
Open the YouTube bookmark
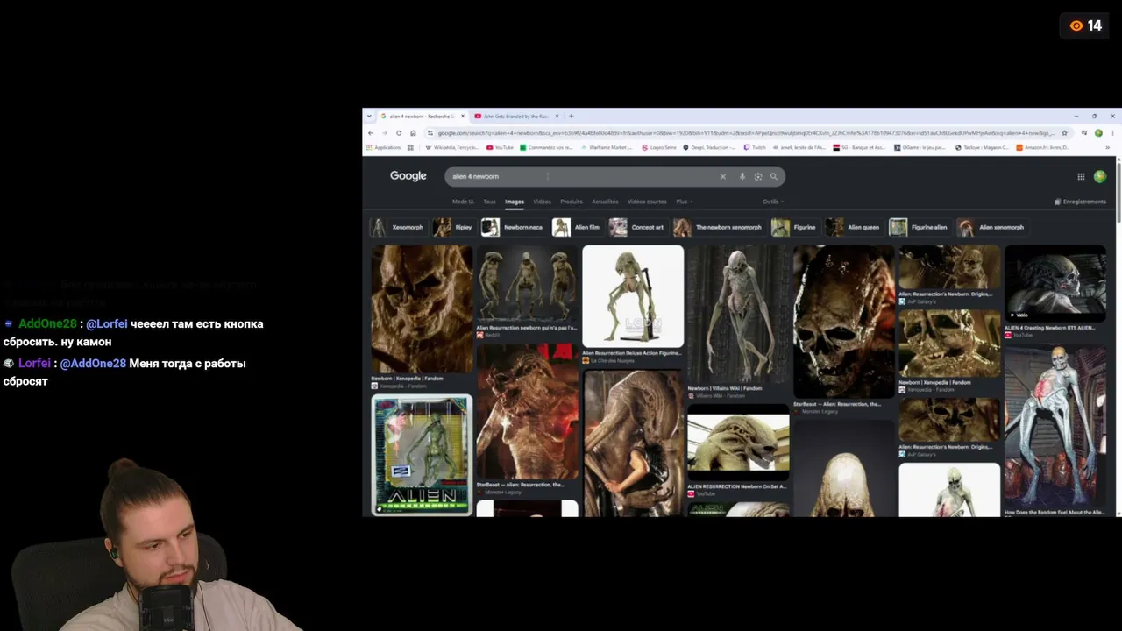[501, 147]
